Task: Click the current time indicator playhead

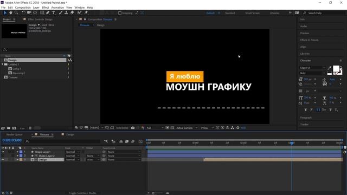Action: pos(292,143)
